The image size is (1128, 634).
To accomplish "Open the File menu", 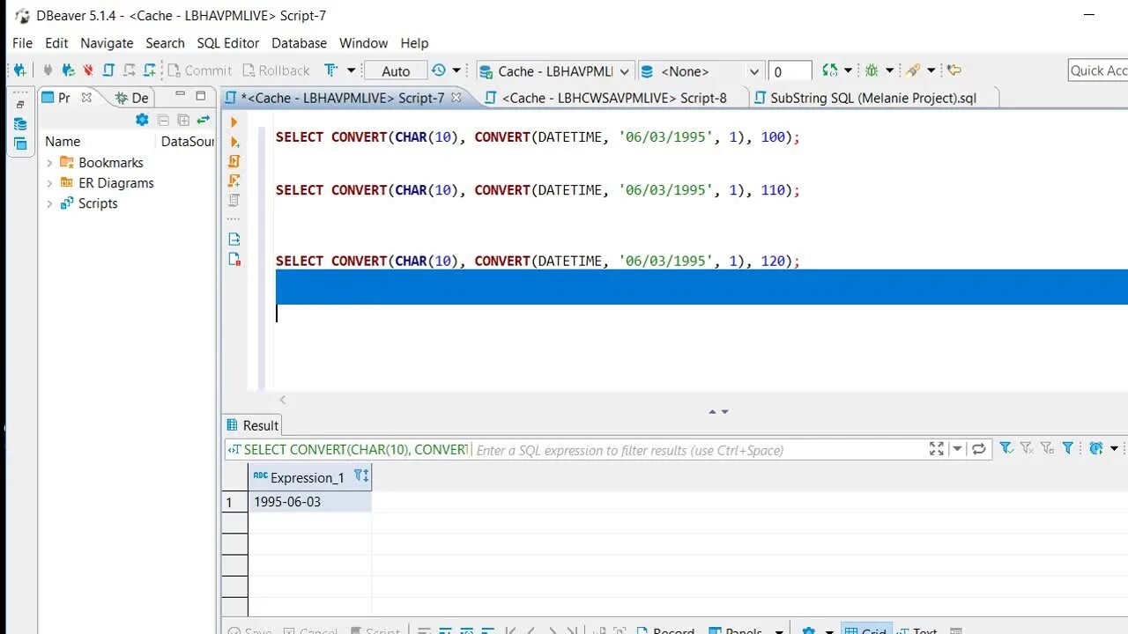I will click(x=22, y=42).
